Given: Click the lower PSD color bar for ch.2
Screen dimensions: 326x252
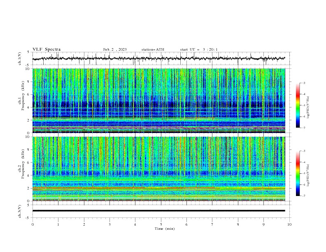Looking at the screenshot, I should point(298,173).
